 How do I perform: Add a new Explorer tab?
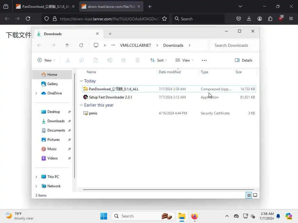[x=110, y=34]
